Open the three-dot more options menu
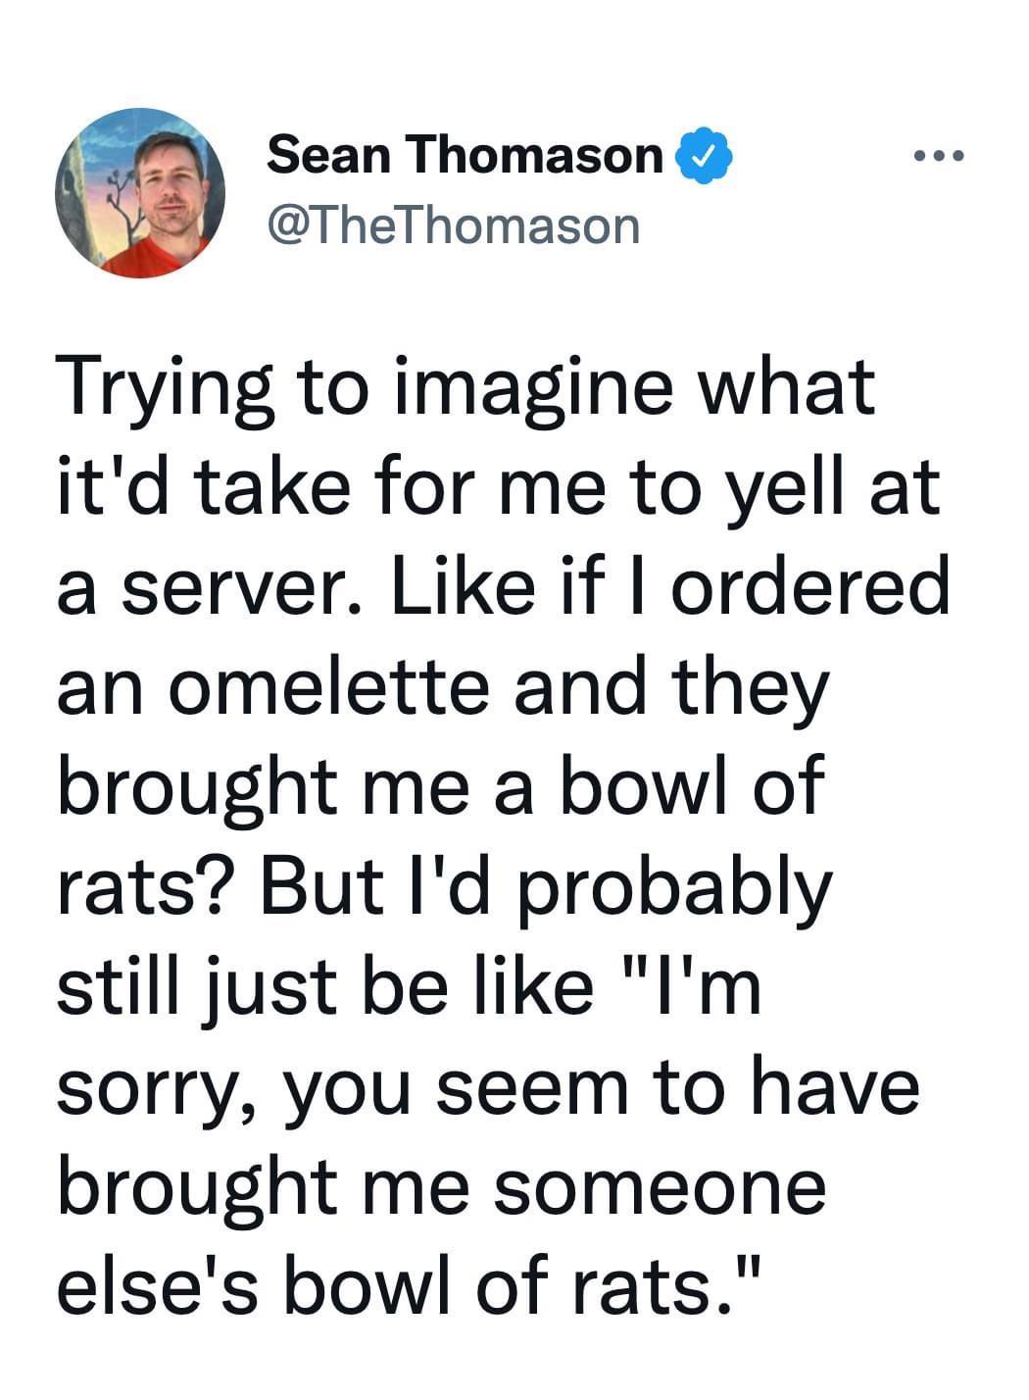 click(939, 155)
